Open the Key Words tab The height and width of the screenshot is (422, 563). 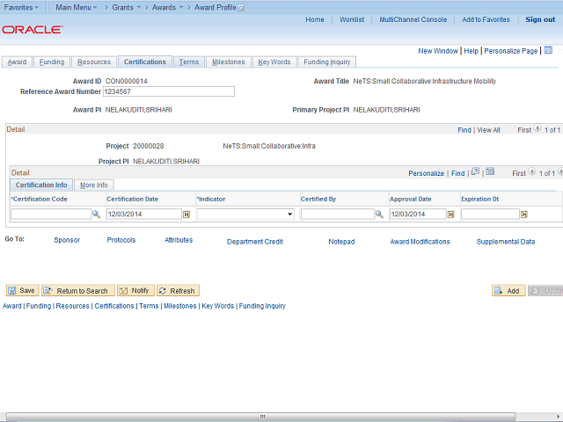point(274,62)
